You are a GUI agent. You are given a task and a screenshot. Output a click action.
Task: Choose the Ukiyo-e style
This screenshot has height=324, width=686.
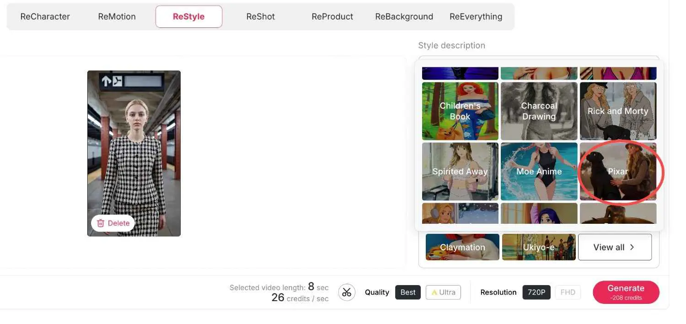[539, 247]
